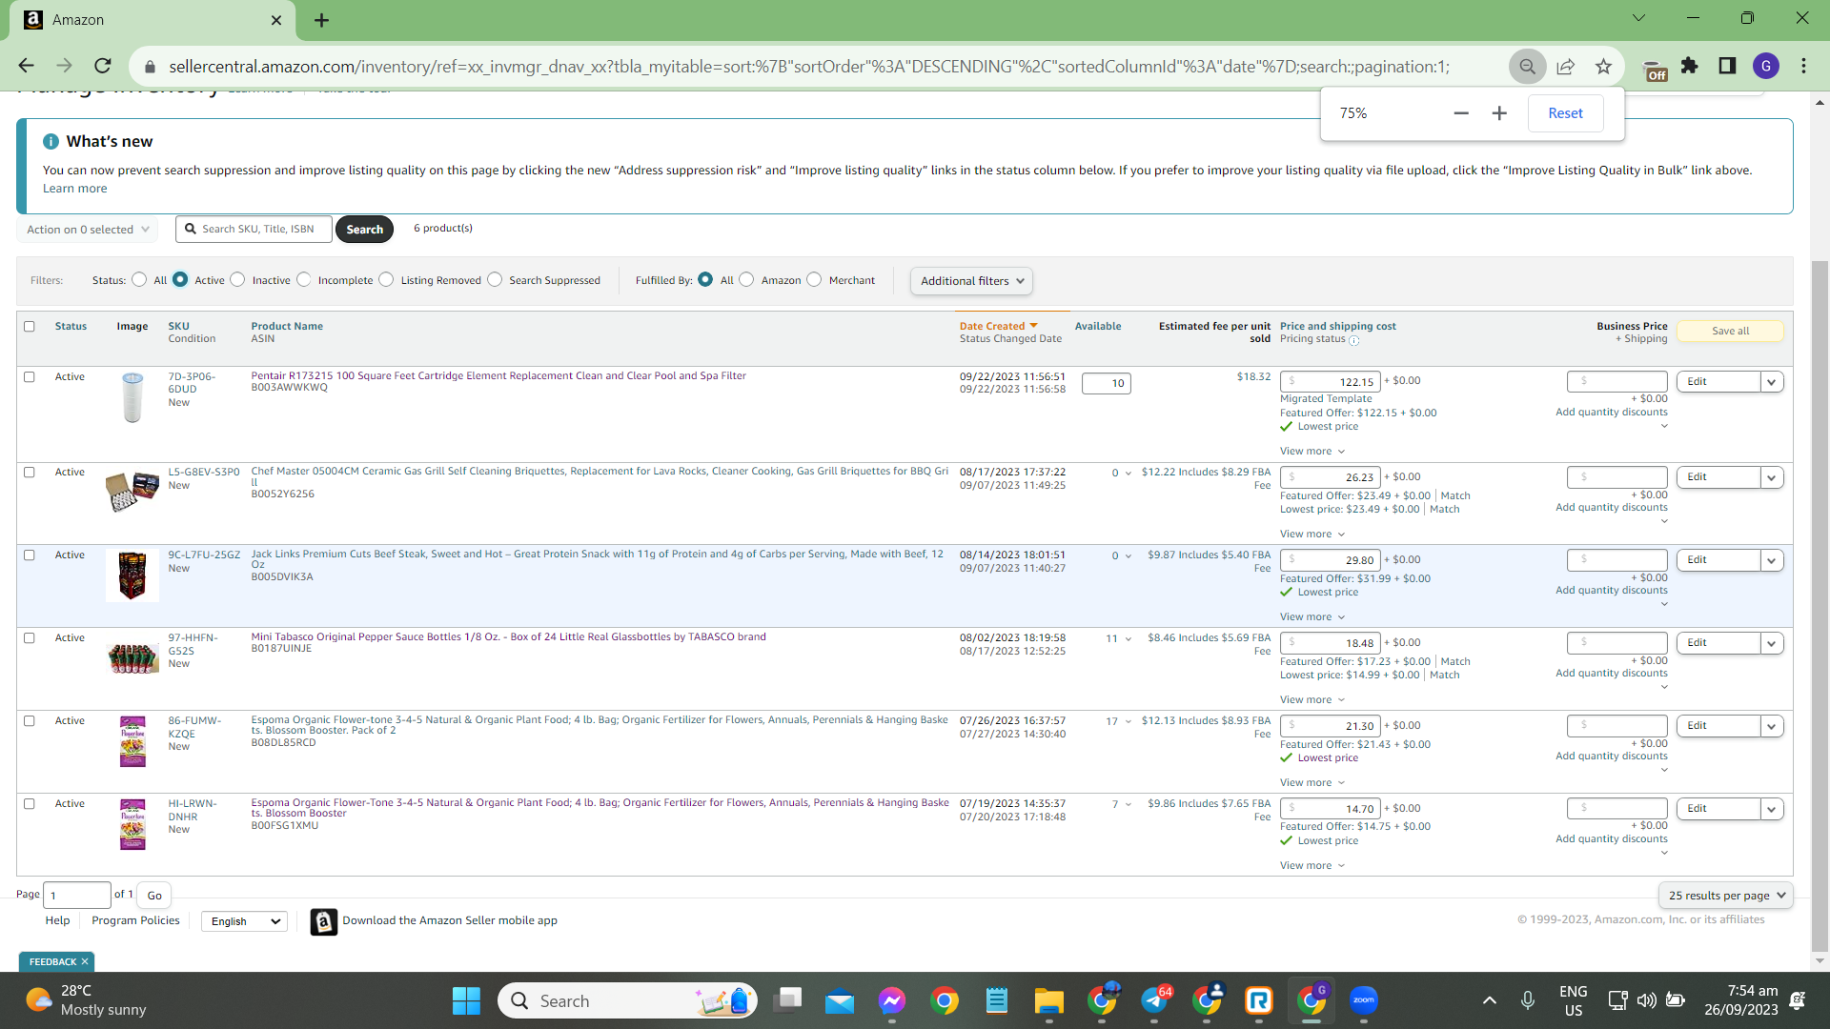Click the page number input field
Image resolution: width=1830 pixels, height=1029 pixels.
point(77,896)
